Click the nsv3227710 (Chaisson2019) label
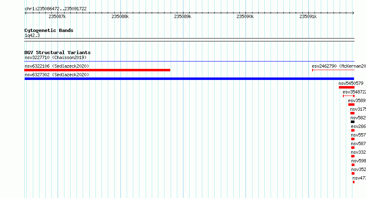This screenshot has width=366, height=198. tap(56, 57)
